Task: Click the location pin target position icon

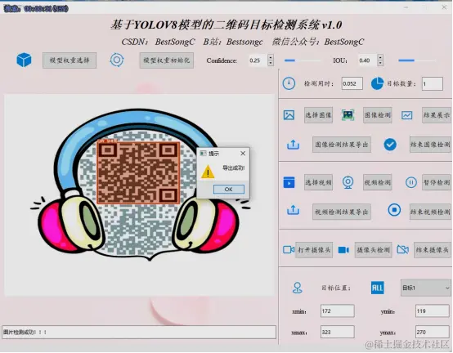Action: pyautogui.click(x=298, y=288)
